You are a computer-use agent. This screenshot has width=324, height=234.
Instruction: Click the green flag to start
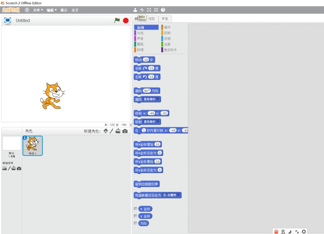point(117,20)
